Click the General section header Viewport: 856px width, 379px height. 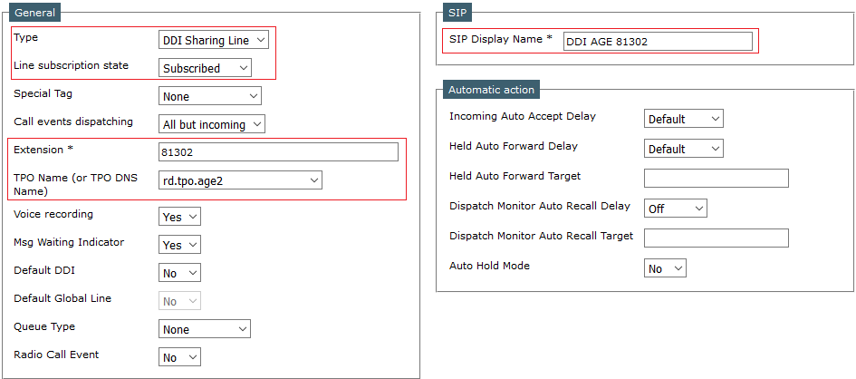click(35, 12)
